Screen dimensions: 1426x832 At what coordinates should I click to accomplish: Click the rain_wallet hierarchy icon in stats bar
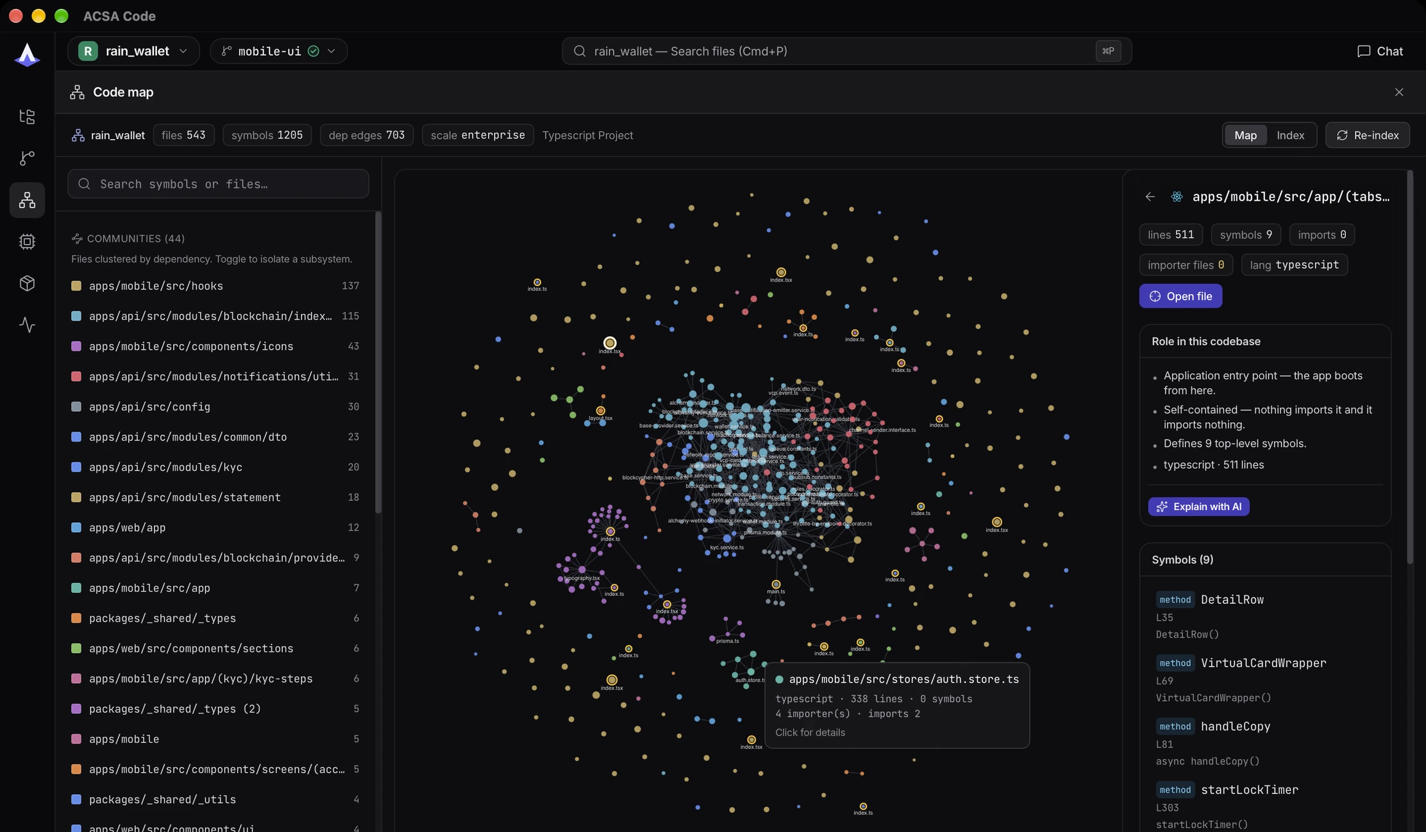pyautogui.click(x=78, y=135)
